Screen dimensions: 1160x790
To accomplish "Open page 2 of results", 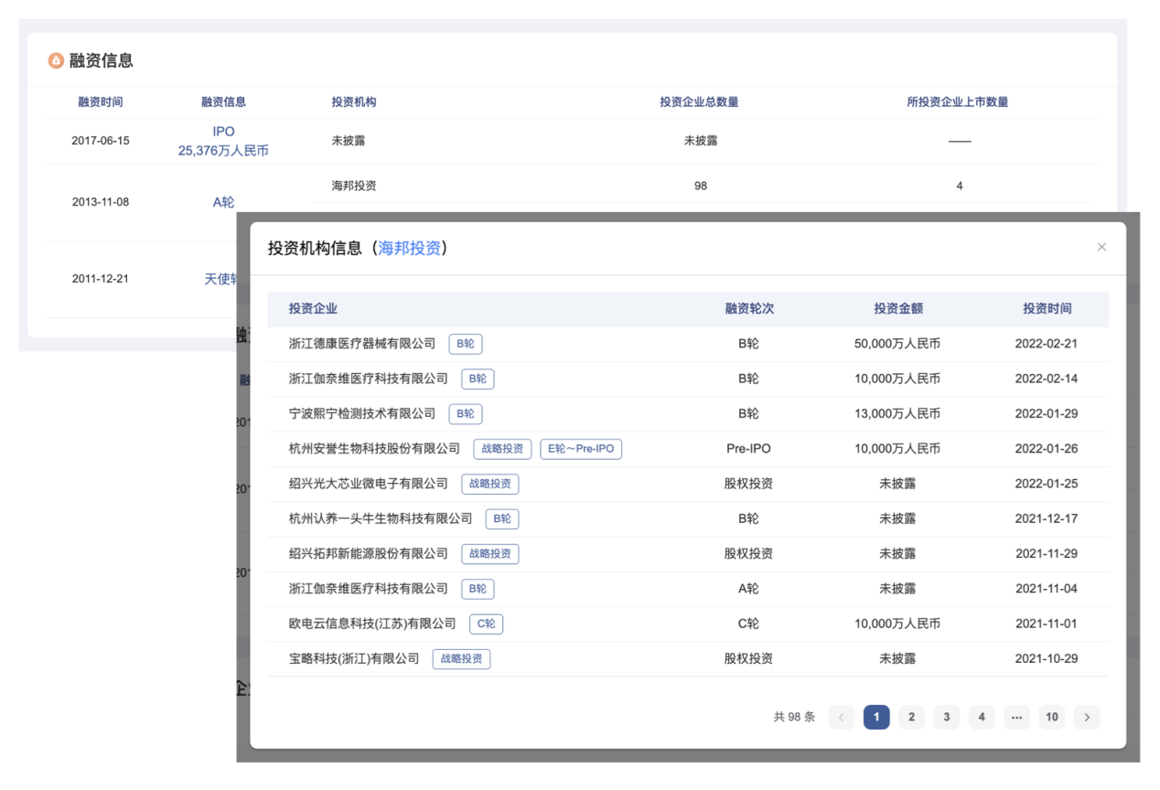I will point(911,717).
